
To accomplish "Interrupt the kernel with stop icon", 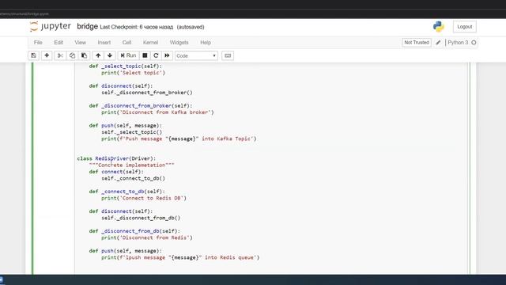I will 145,55.
